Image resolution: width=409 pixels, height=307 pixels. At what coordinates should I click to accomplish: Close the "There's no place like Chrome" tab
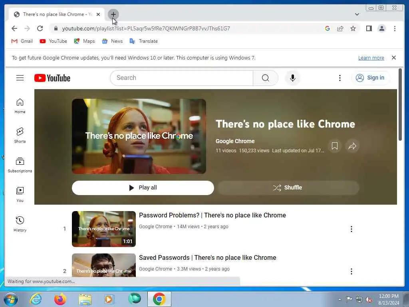coord(98,14)
